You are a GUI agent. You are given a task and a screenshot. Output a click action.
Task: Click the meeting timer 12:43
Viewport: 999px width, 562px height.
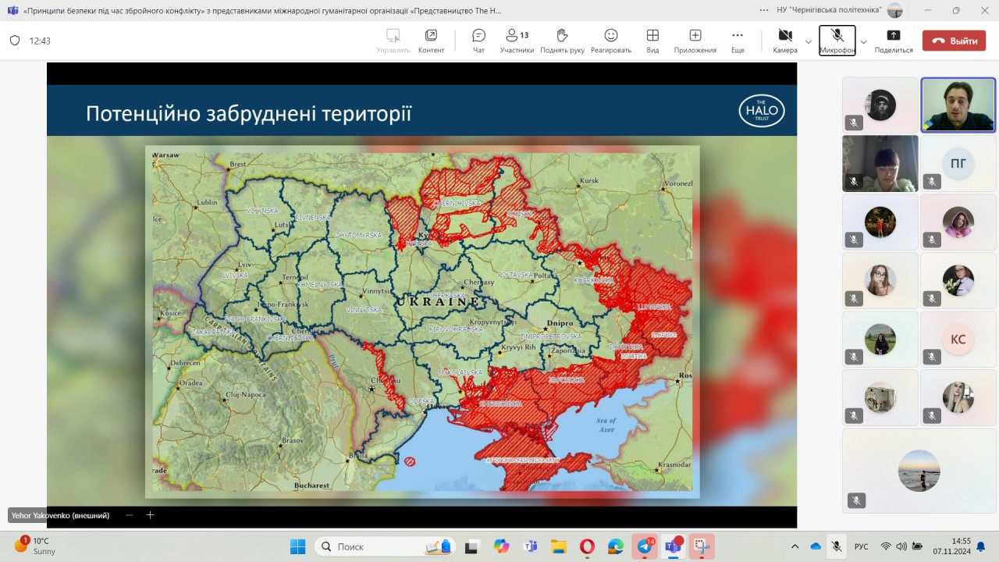coord(40,41)
